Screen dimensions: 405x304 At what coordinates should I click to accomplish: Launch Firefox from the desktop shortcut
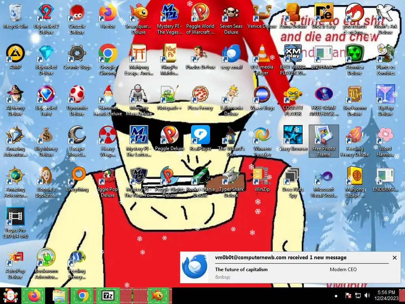pos(108,16)
